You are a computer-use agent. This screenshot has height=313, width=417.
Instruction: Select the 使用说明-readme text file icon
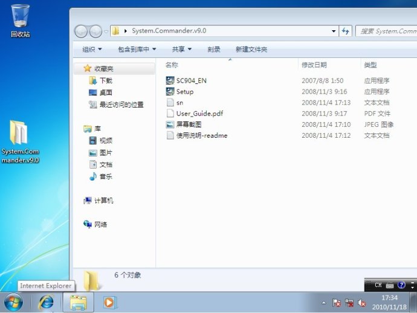[170, 135]
